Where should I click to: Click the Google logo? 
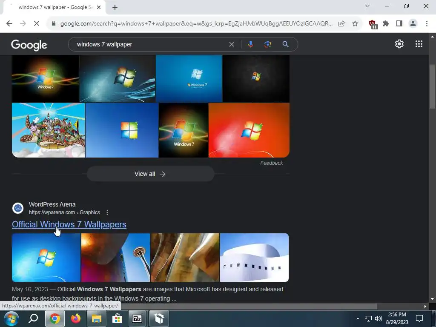(29, 45)
